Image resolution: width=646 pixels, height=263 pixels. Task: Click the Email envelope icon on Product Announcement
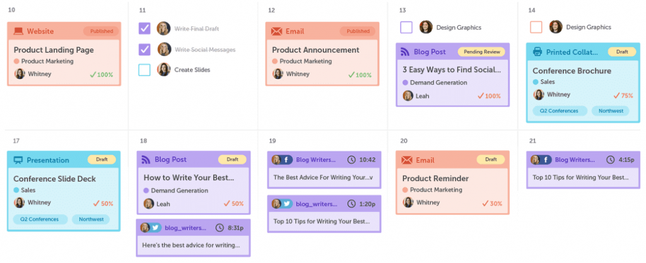[276, 31]
